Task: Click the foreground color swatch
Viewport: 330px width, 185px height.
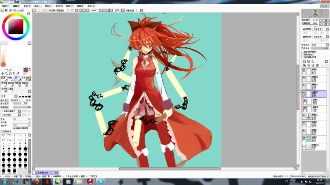Action: (x=25, y=69)
